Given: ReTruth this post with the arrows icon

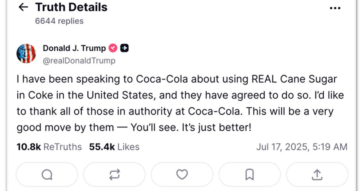Looking at the screenshot, I should pos(114,174).
